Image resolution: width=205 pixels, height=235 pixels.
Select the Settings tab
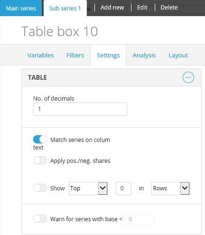[x=108, y=56]
